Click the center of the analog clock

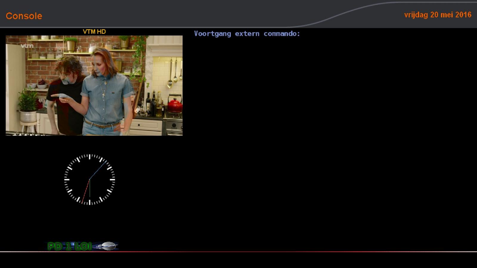click(89, 180)
